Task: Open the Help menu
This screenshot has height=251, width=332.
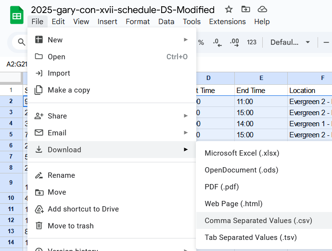Action: [262, 22]
